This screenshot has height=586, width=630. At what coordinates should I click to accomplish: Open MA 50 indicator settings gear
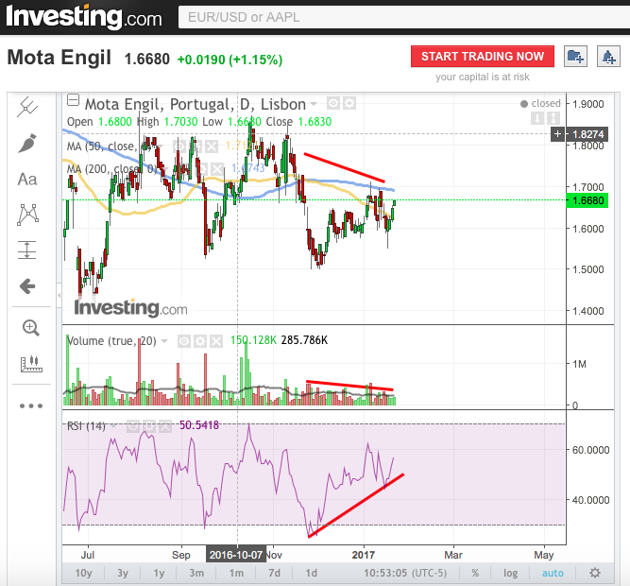click(196, 146)
